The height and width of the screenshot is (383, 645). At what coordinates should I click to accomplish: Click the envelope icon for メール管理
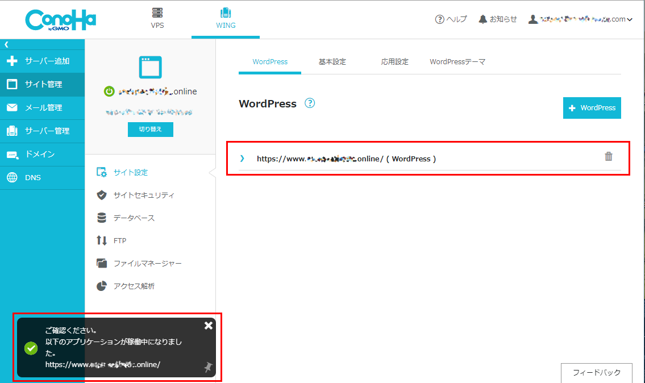tap(12, 107)
